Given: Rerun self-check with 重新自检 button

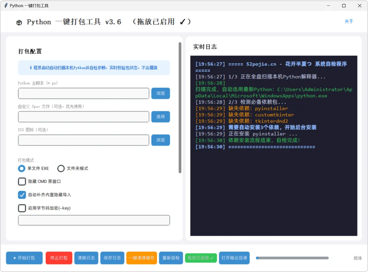Looking at the screenshot, I should 171,258.
